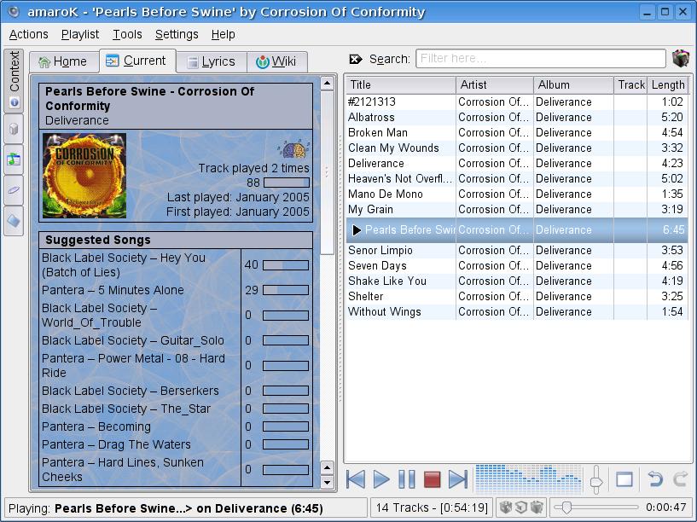Open the Playlist menu
The image size is (697, 522).
click(80, 34)
